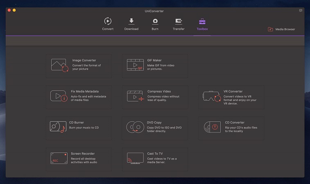Screen dimensions: 310x184
Task: Click the Media Browser folder icon
Action: [x=270, y=29]
